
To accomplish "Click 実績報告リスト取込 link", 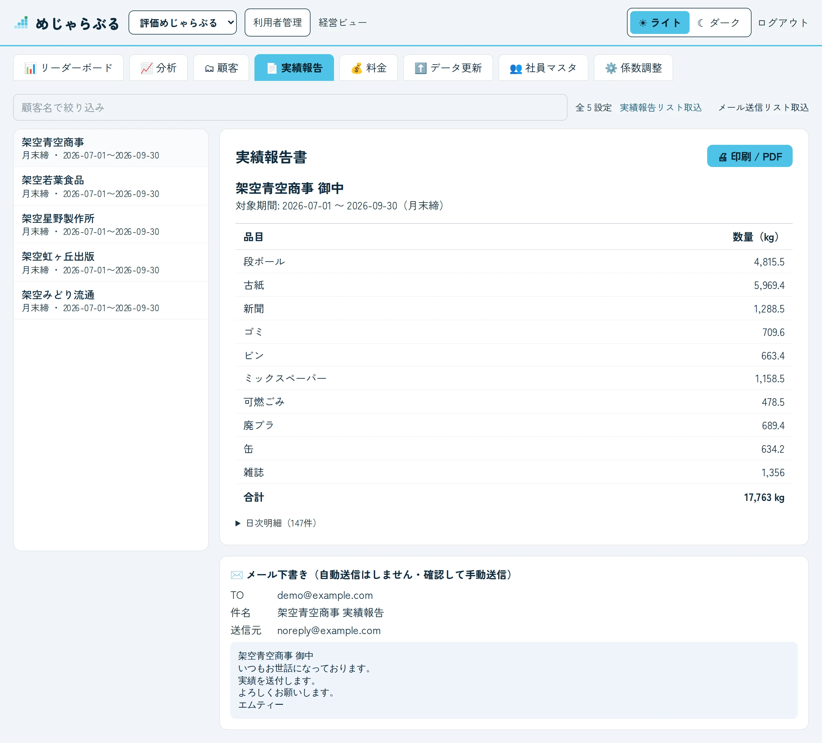I will 661,107.
